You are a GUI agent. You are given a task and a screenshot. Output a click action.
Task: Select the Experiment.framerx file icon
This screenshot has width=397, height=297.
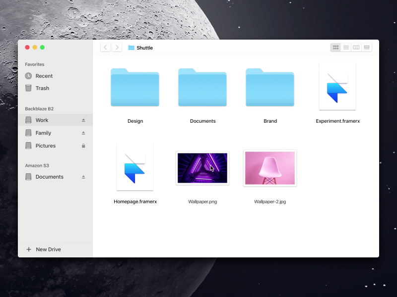(x=337, y=86)
